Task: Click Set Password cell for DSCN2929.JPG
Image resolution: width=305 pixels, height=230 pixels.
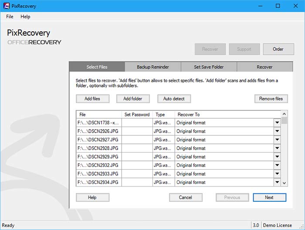Action: [137, 157]
